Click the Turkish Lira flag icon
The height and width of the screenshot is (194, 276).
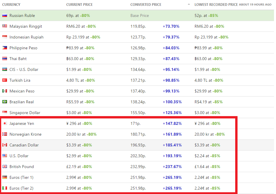[x=4, y=80]
